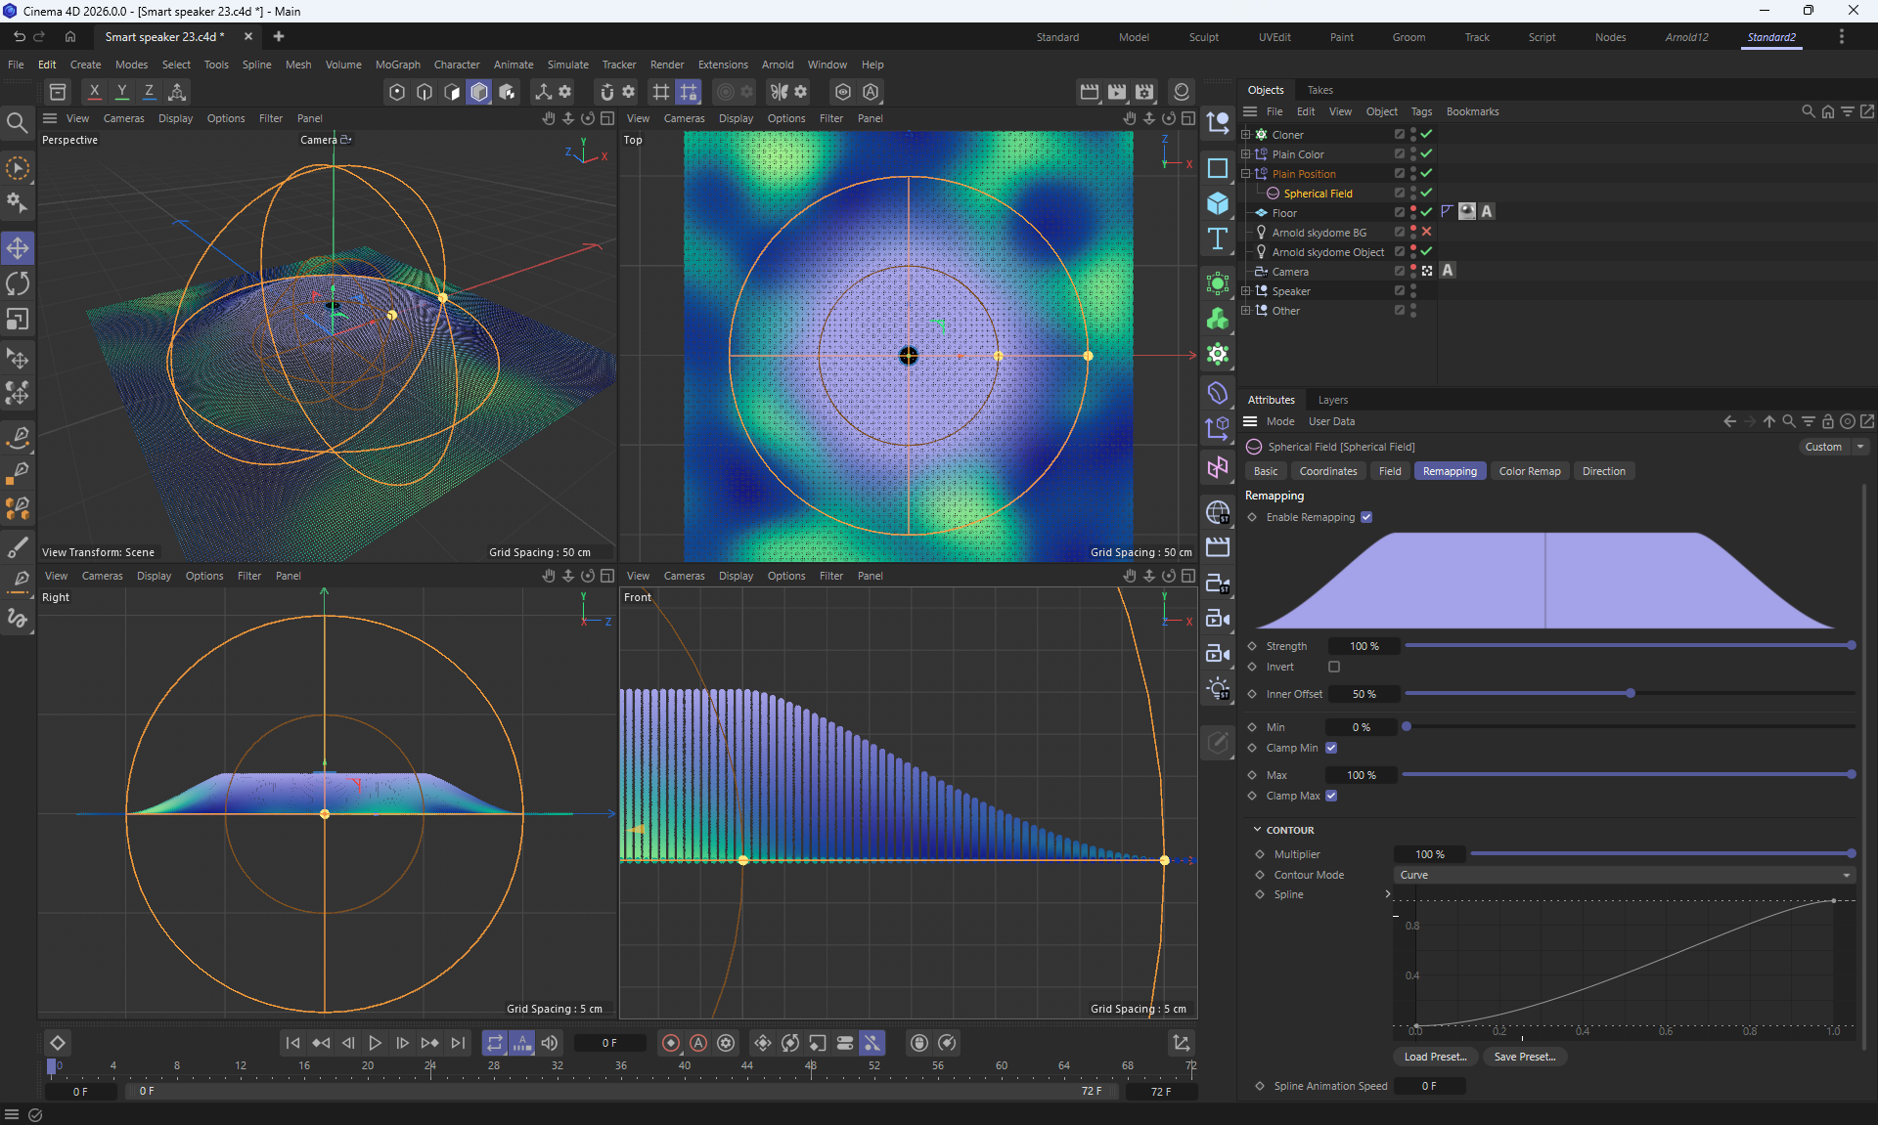The image size is (1878, 1125).
Task: Click the Play Forwards button
Action: coord(375,1043)
